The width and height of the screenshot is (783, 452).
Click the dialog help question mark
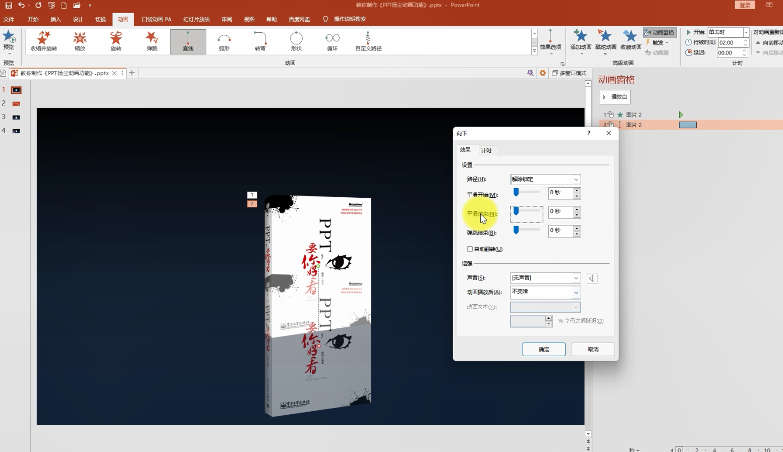[x=589, y=133]
